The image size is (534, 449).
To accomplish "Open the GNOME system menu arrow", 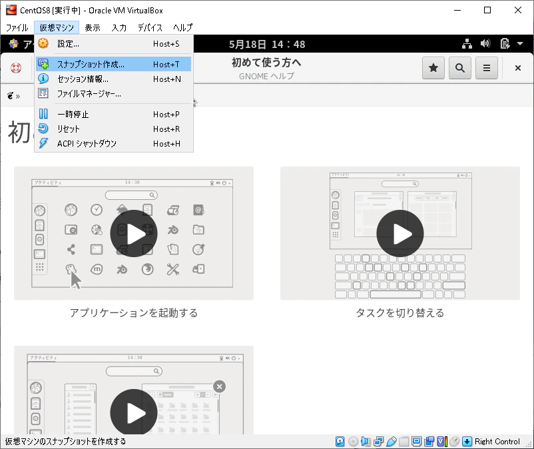I will 520,43.
